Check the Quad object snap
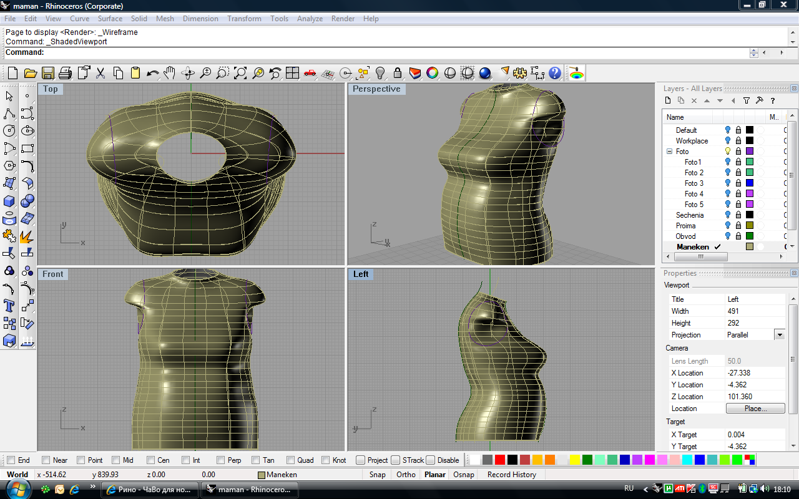The height and width of the screenshot is (499, 799). (291, 460)
